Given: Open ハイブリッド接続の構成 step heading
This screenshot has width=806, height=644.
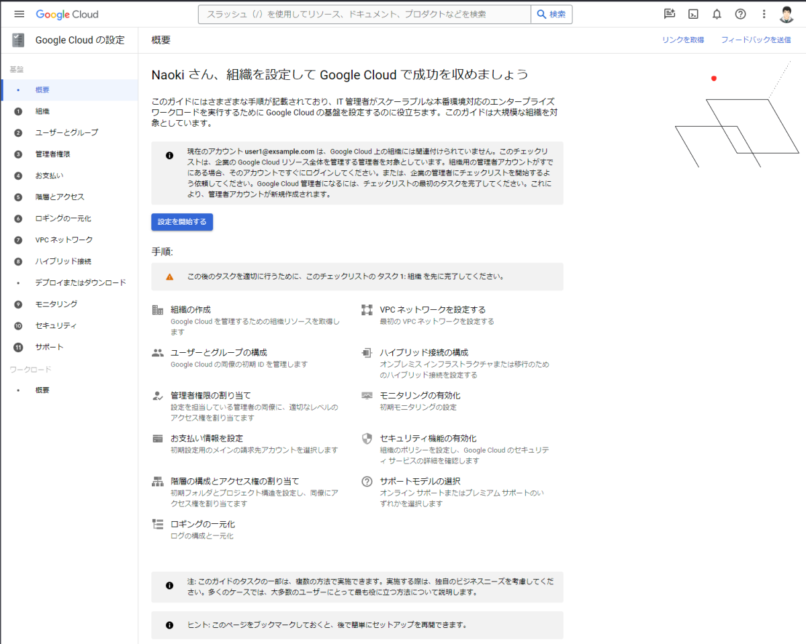Looking at the screenshot, I should coord(424,353).
